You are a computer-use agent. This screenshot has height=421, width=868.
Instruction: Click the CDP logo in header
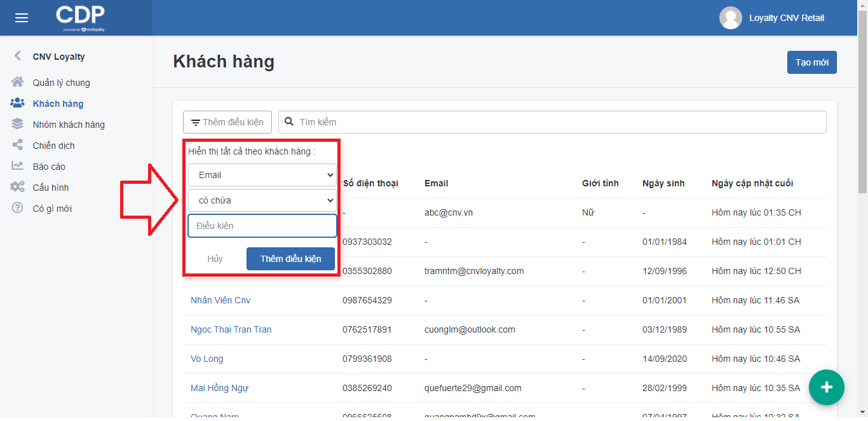(x=80, y=17)
